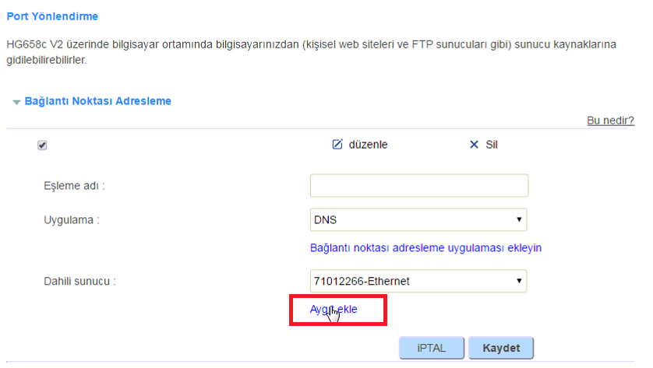This screenshot has width=653, height=368.
Task: Click the X delete icon beside Sil
Action: pyautogui.click(x=474, y=144)
